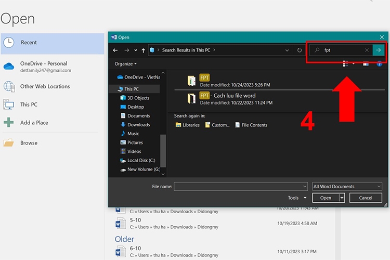Select Local Disk (C:) drive

pos(138,161)
